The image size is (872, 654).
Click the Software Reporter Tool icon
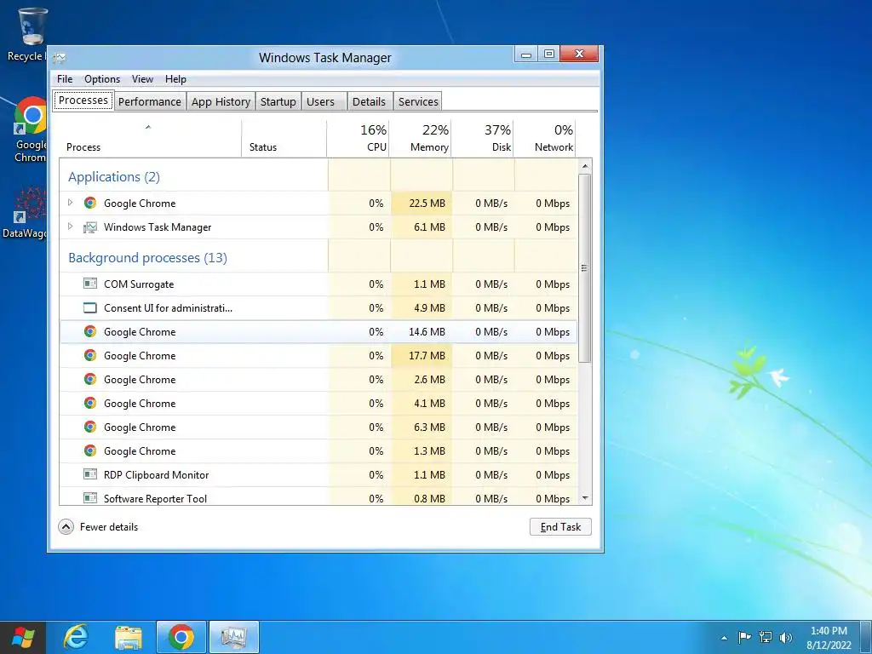[x=90, y=498]
